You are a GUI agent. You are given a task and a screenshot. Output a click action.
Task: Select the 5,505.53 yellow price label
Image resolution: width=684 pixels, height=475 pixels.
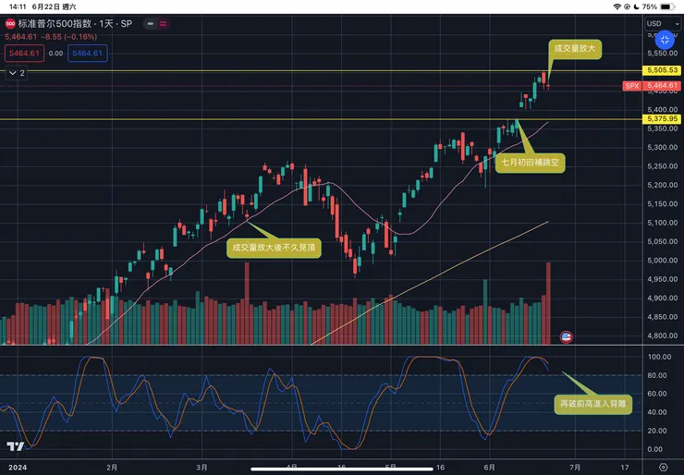point(662,70)
